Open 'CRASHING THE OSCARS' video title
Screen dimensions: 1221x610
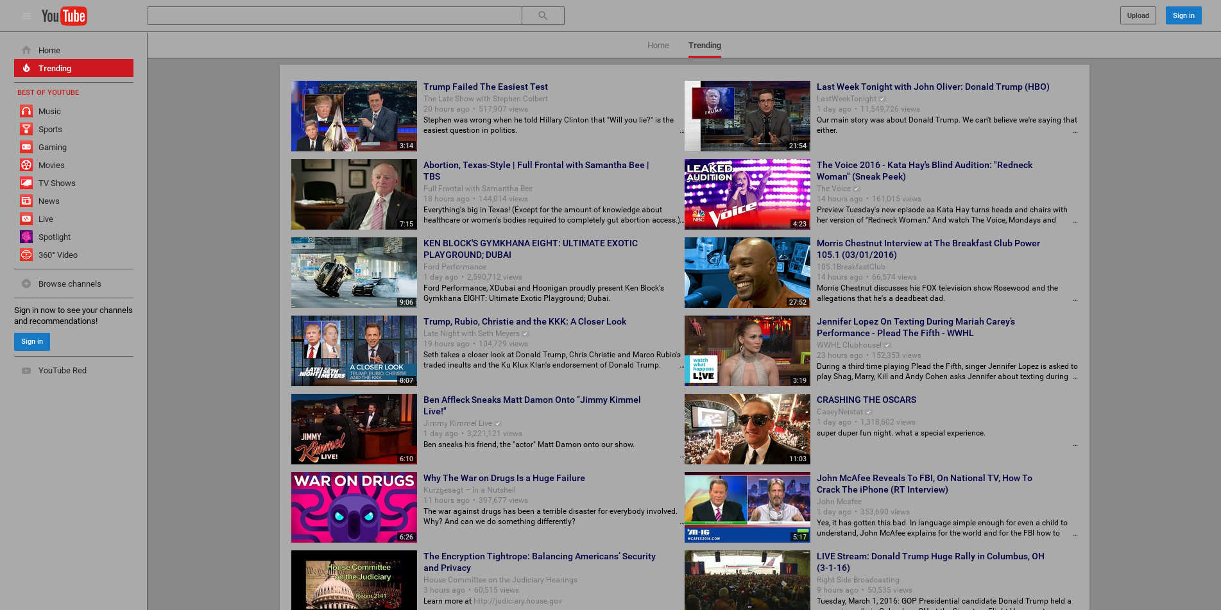pyautogui.click(x=866, y=400)
